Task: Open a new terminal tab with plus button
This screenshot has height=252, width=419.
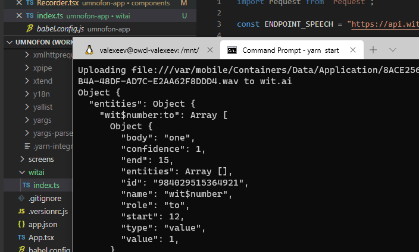Action: point(373,50)
